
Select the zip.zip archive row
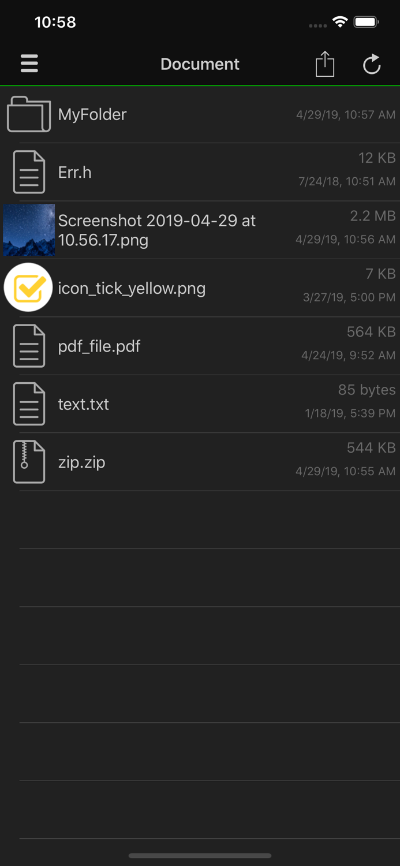pyautogui.click(x=173, y=461)
